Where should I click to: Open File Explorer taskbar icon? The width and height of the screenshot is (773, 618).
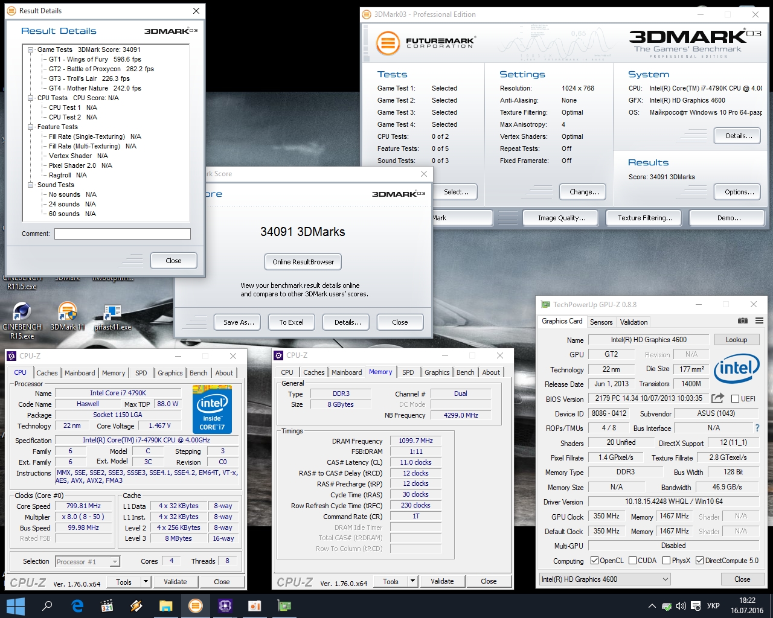(x=166, y=606)
